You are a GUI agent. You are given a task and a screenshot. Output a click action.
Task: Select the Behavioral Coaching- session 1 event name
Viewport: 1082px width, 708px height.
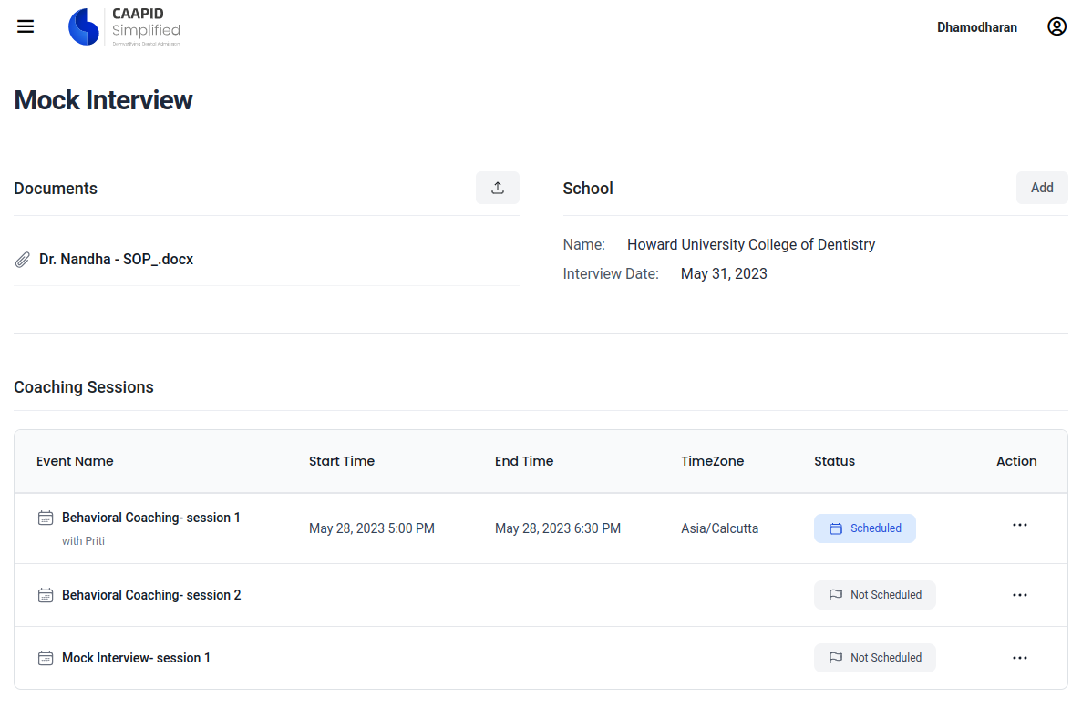pyautogui.click(x=151, y=518)
